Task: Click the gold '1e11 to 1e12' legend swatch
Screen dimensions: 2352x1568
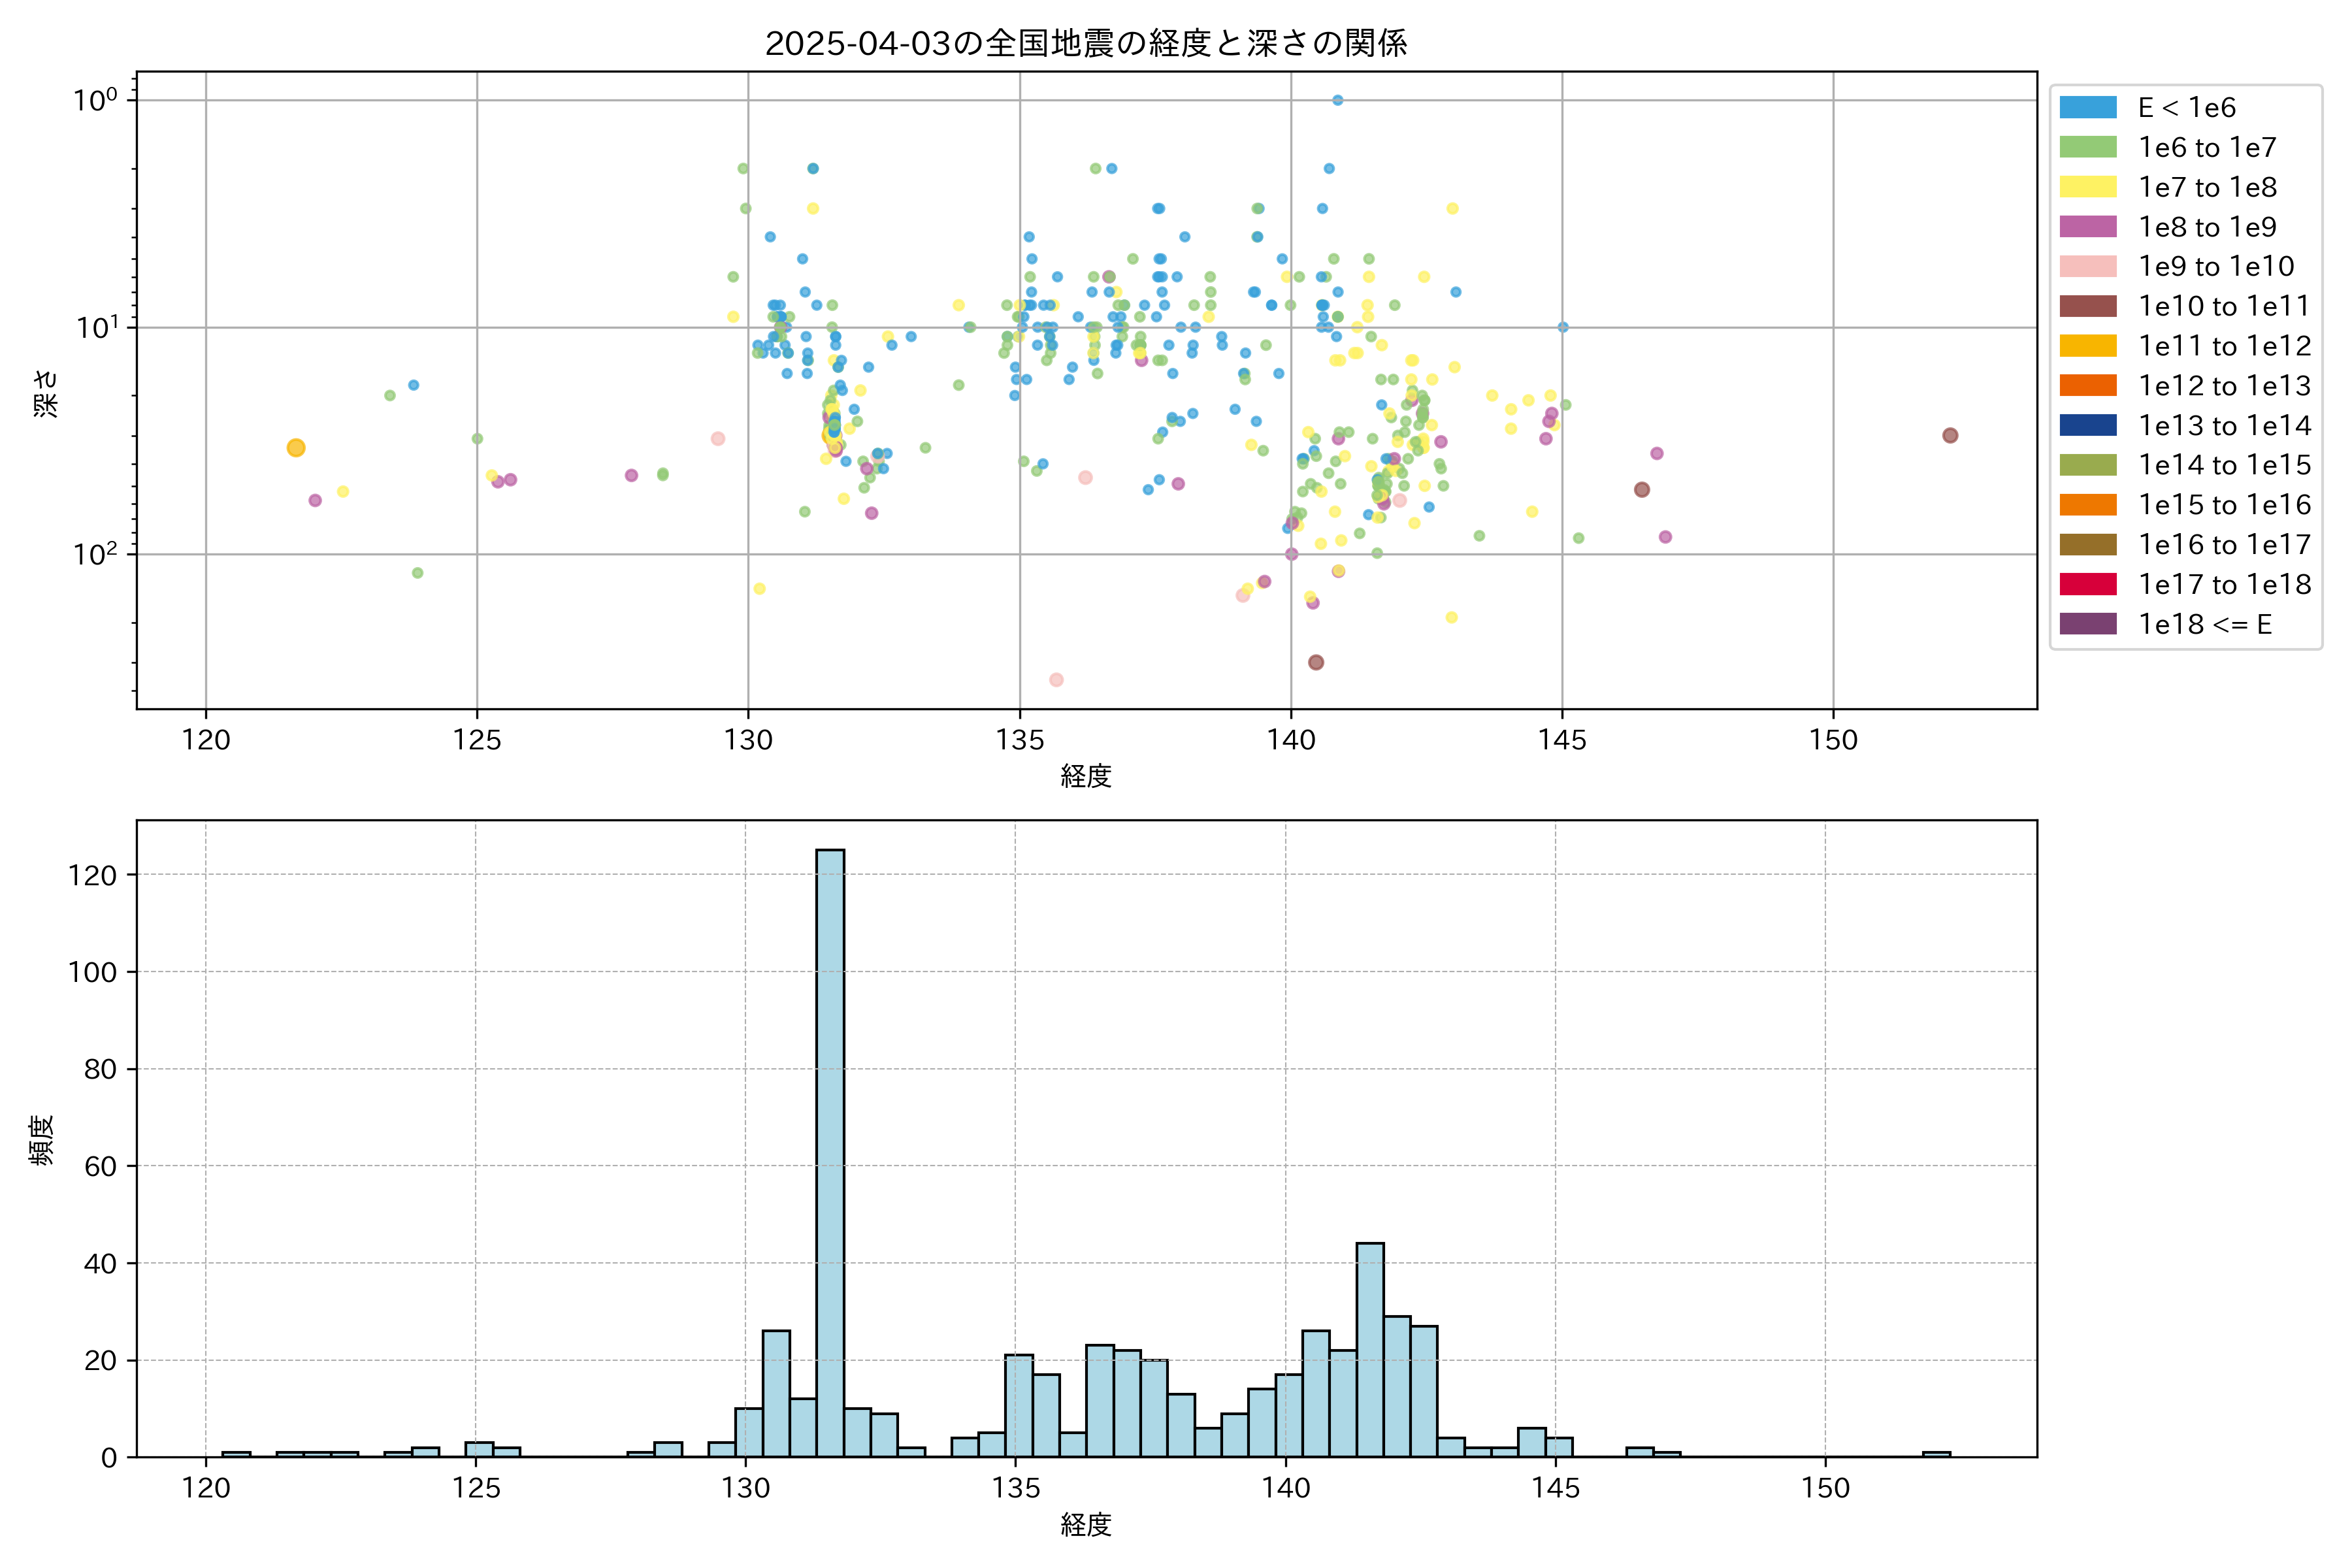Action: 2088,346
